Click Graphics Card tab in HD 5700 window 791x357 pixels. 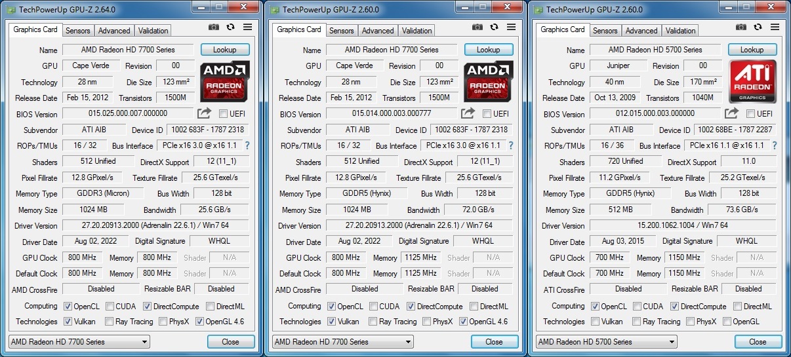[563, 29]
